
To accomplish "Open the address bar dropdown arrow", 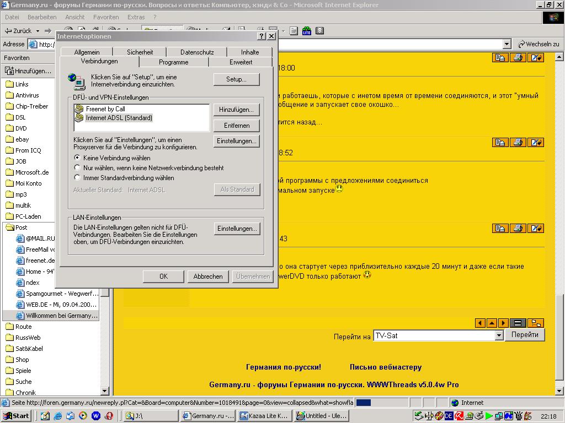I will point(507,44).
